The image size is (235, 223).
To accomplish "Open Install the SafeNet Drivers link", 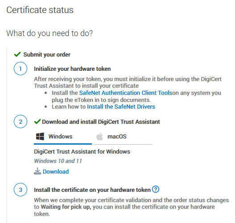I will 121,107.
